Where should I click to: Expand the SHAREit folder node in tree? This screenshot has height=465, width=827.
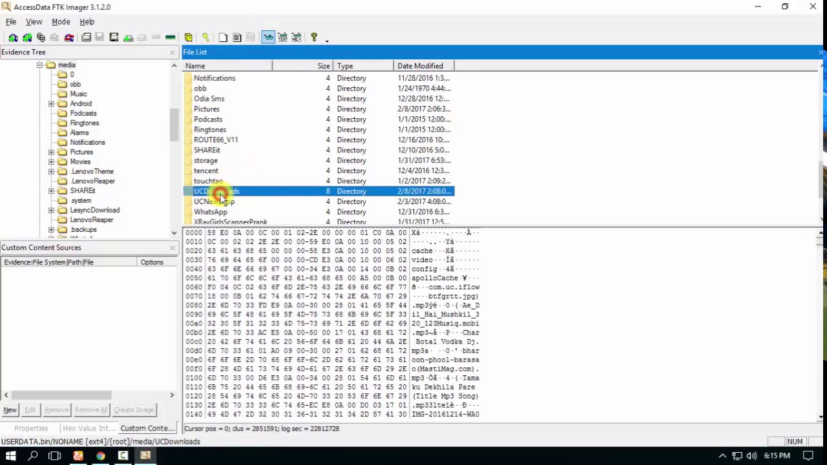pos(51,191)
